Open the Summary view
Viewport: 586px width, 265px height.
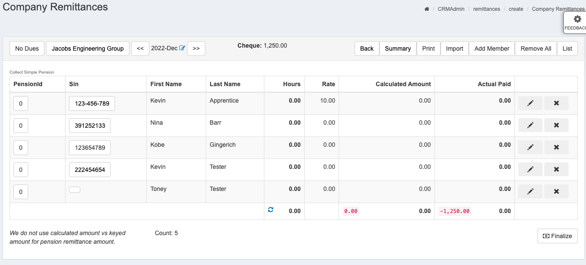coord(398,48)
